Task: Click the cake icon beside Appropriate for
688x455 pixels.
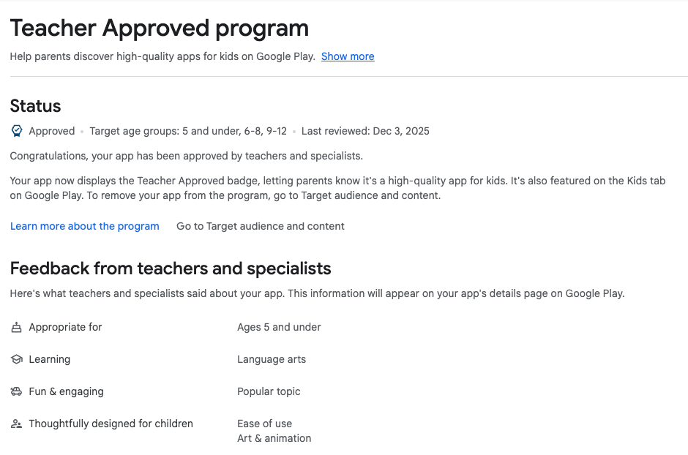Action: pos(16,328)
